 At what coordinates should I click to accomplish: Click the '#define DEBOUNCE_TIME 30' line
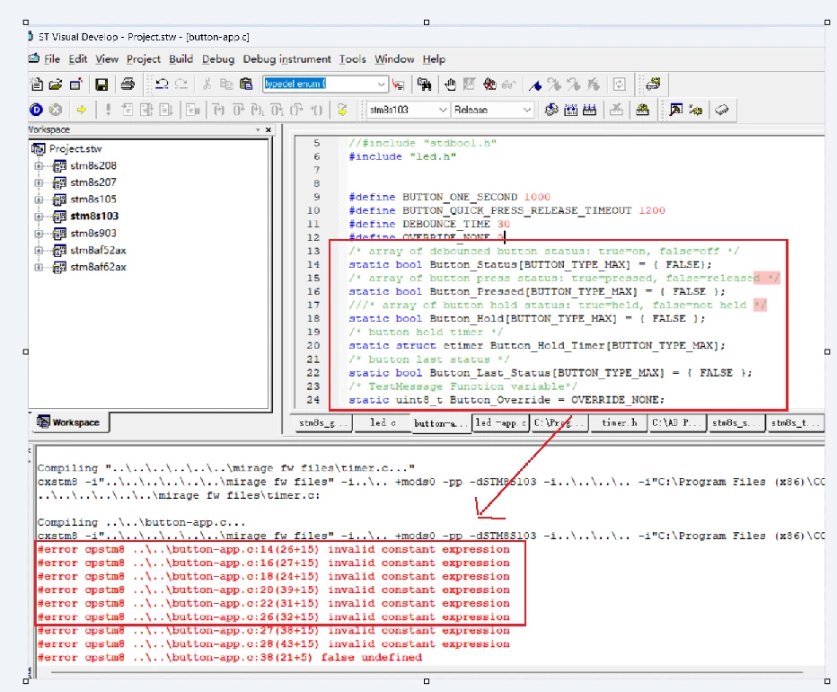tap(429, 224)
